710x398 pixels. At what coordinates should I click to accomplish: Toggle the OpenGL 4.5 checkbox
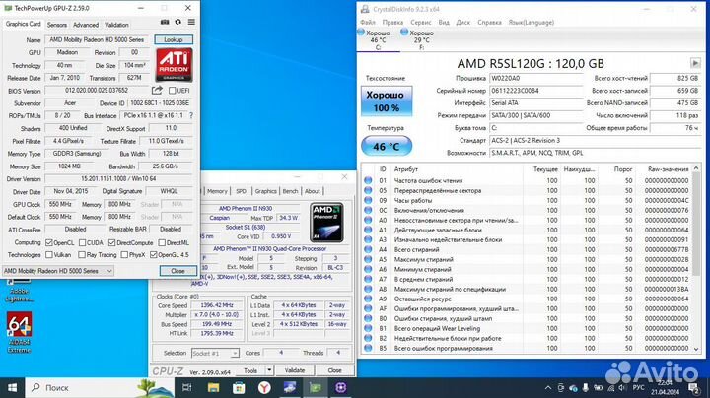click(x=154, y=255)
